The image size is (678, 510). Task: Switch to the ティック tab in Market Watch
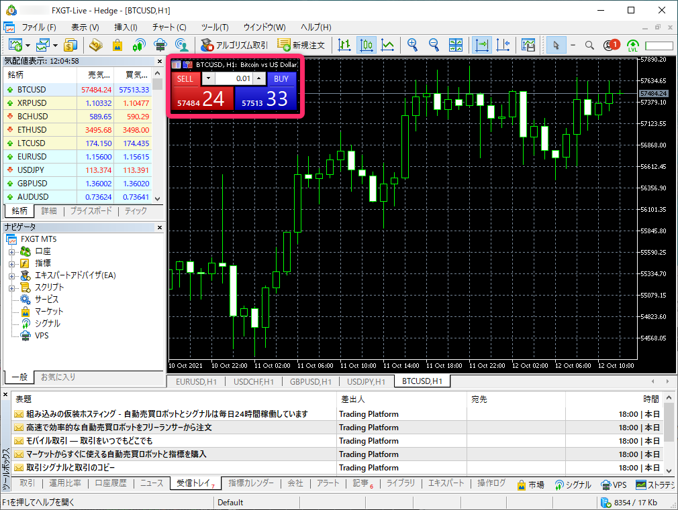136,210
